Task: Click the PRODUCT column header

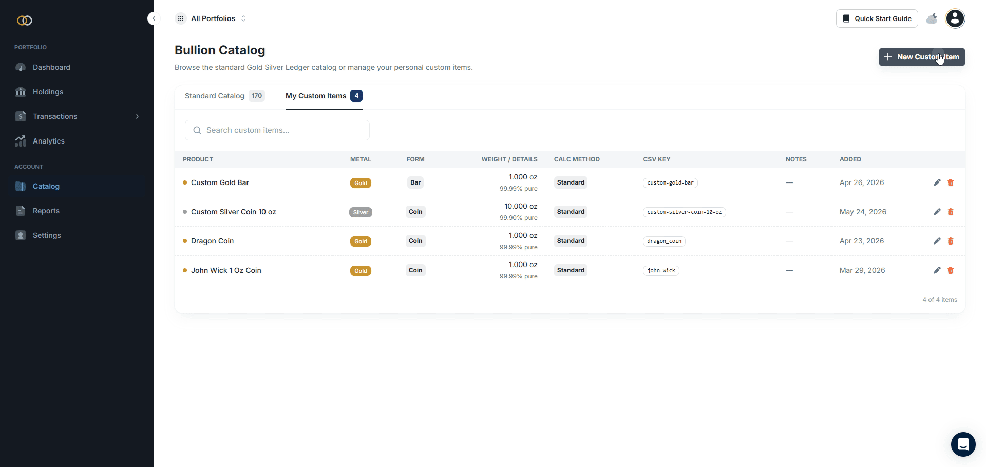Action: coord(198,159)
